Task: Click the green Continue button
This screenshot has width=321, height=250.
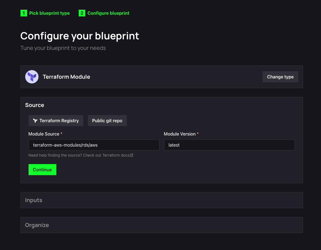Action: tap(42, 170)
